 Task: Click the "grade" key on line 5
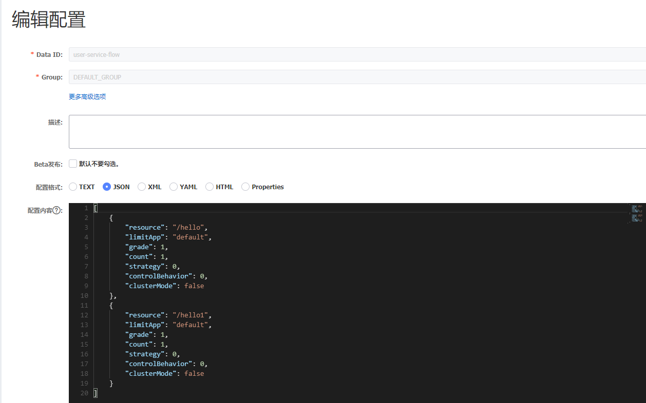(139, 247)
